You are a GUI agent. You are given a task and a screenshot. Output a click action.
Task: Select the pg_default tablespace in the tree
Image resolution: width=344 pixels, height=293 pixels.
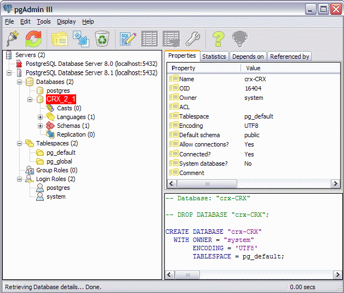pos(61,153)
